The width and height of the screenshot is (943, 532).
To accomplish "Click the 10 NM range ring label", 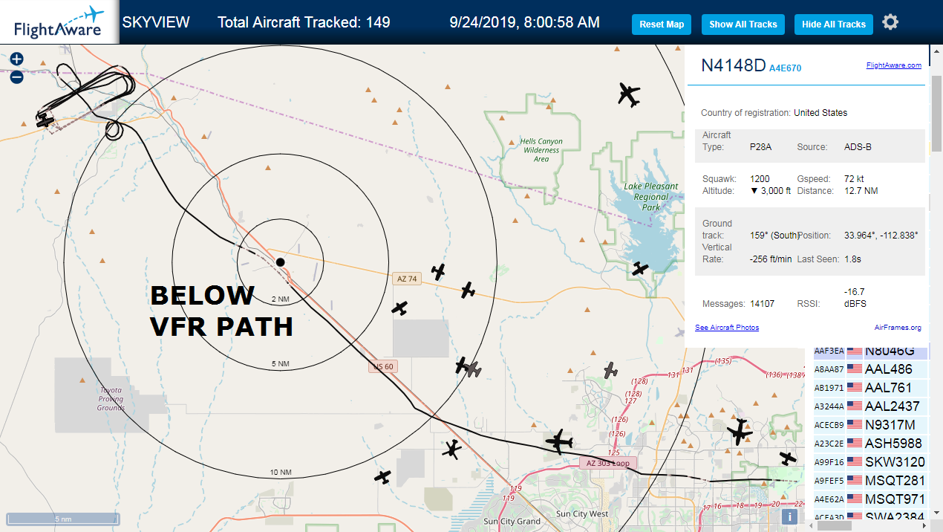I will (281, 473).
